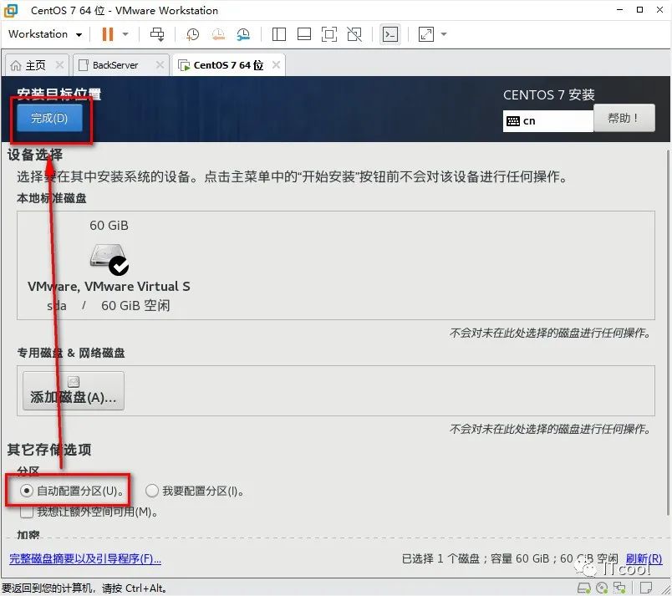This screenshot has width=672, height=596.
Task: Click the VMware Workstation title bar logo
Action: 11,10
